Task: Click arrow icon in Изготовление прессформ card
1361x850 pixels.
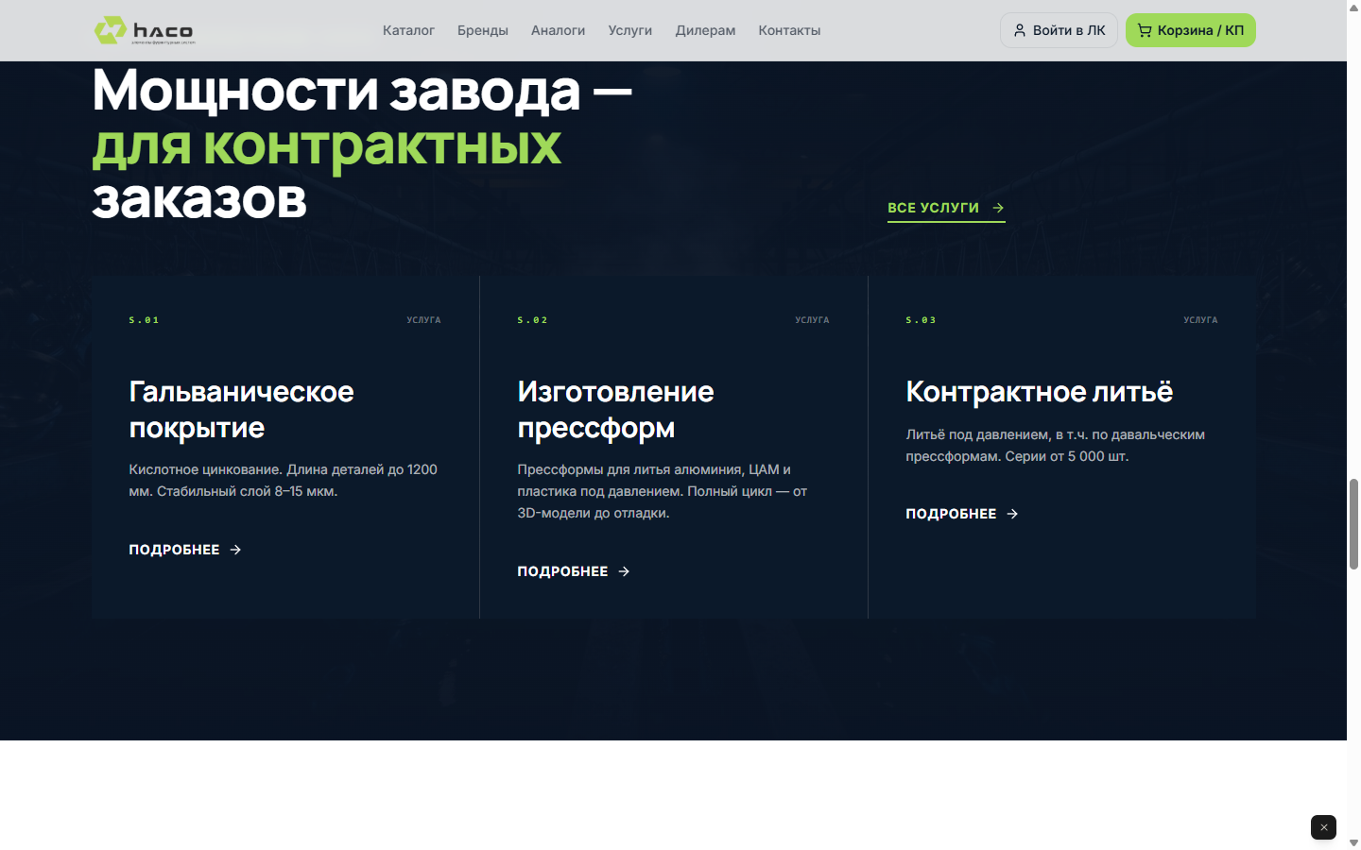Action: [624, 571]
